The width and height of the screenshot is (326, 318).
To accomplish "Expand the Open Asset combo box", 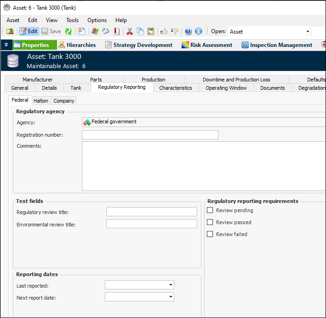I will [307, 31].
